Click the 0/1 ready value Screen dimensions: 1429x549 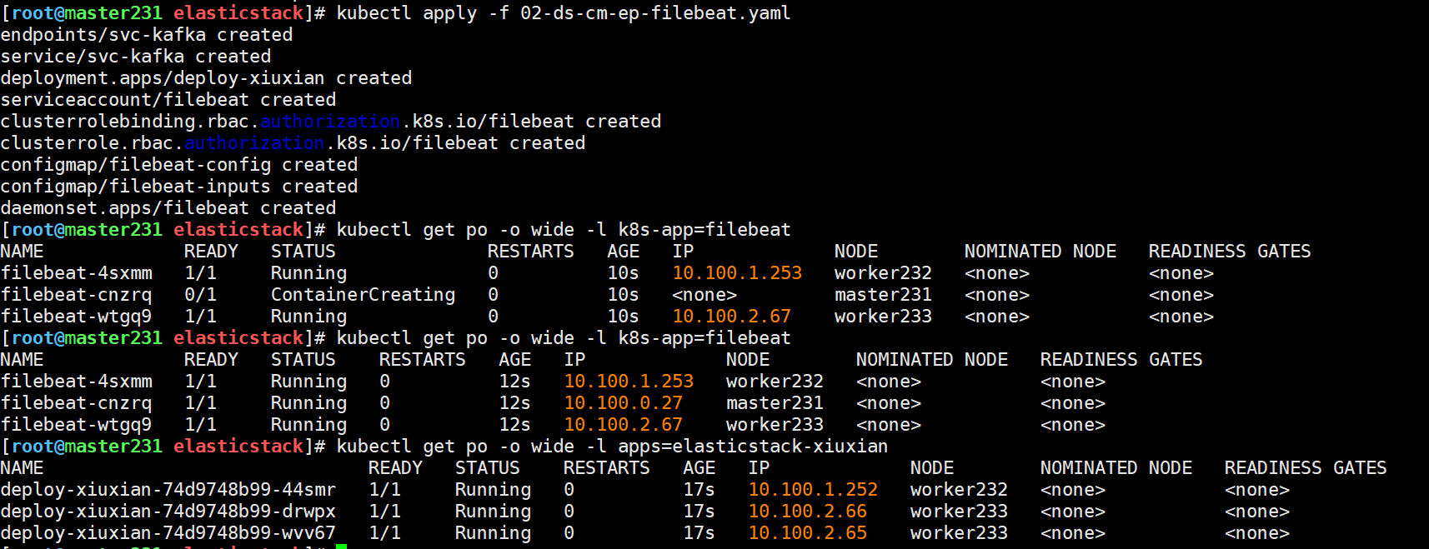[x=200, y=295]
